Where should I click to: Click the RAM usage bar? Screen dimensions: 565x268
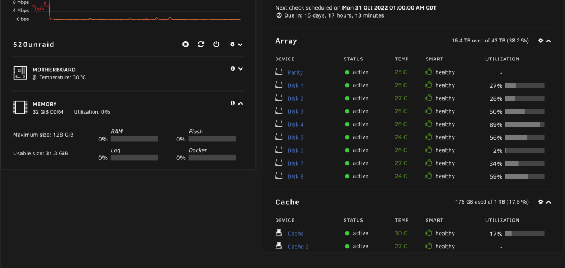[134, 139]
